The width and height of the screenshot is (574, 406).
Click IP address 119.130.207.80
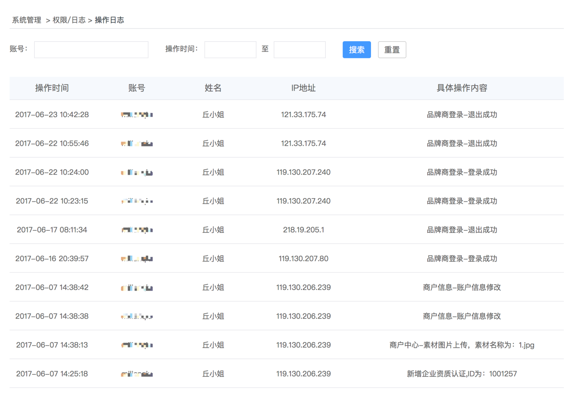pyautogui.click(x=304, y=258)
